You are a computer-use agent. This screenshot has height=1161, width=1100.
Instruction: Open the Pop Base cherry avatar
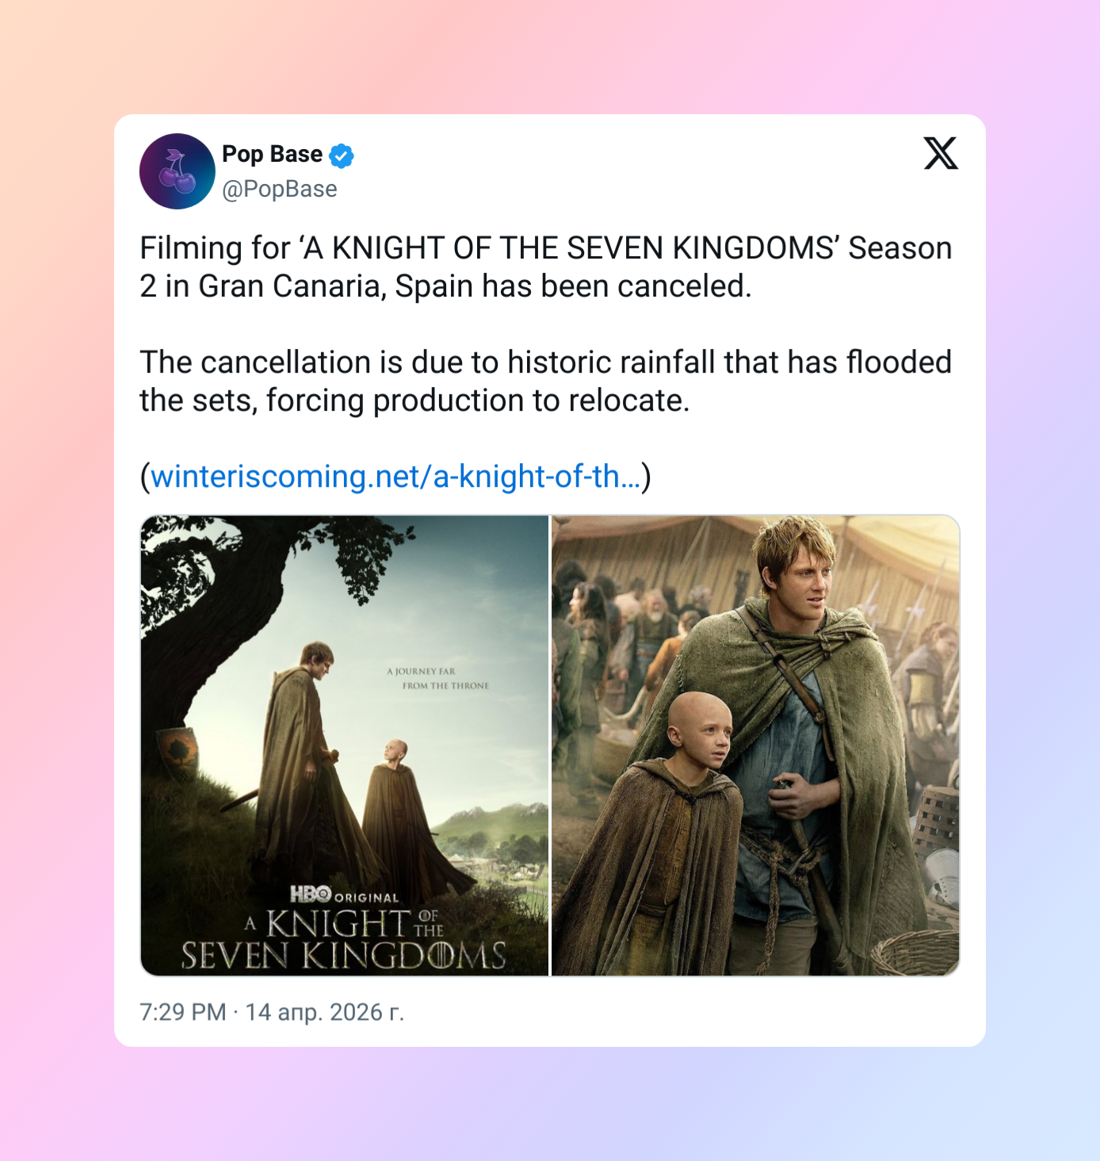pos(178,171)
